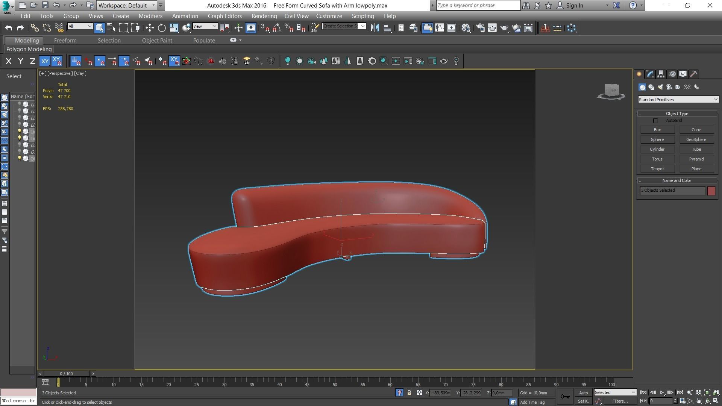Viewport: 722px width, 406px height.
Task: Open Key Filters dialog
Action: 620,401
